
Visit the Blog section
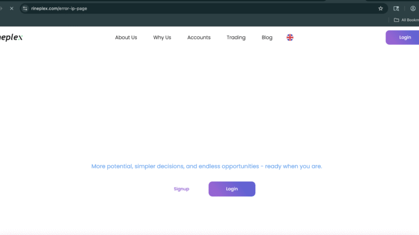pyautogui.click(x=267, y=37)
